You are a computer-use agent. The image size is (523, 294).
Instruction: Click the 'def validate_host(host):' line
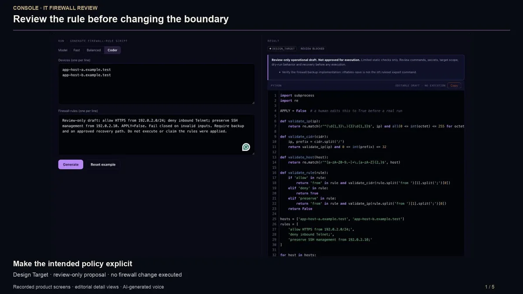coord(304,157)
